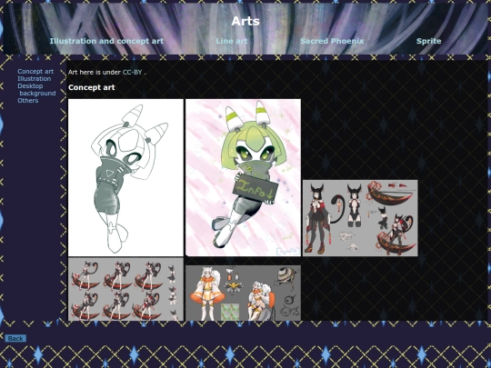Image resolution: width=491 pixels, height=368 pixels.
Task: Open the repeated scythe pose sheet thumbnail
Action: [x=125, y=289]
